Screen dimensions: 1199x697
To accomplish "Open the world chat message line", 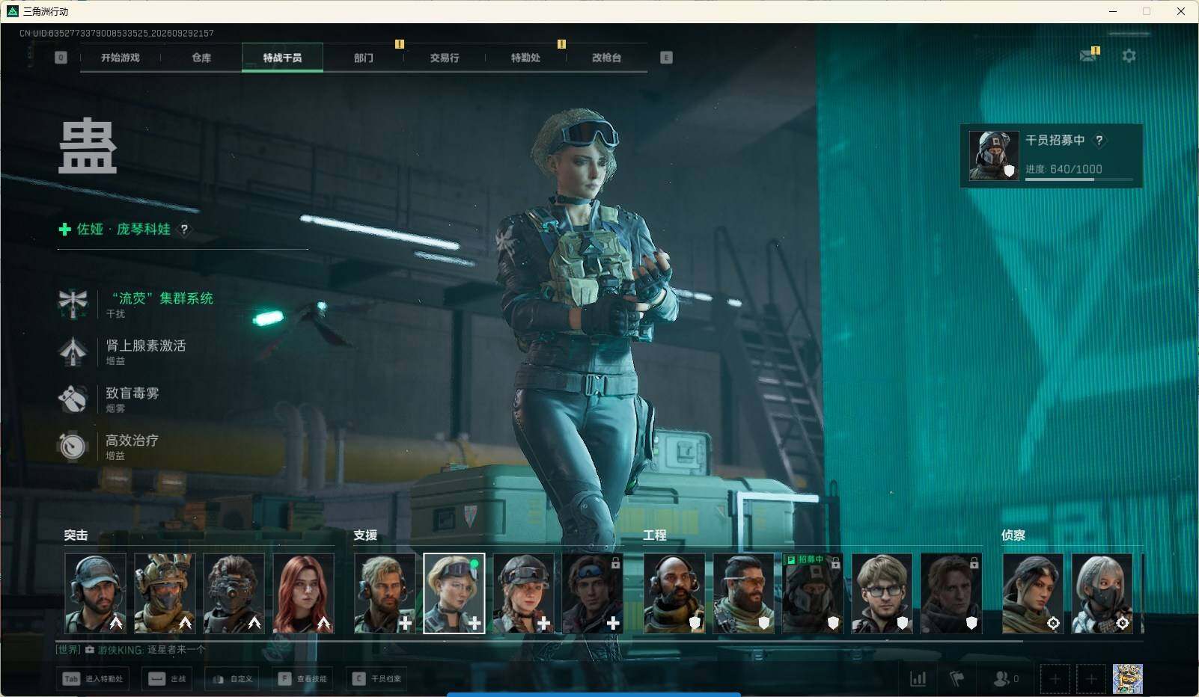I will tap(131, 650).
